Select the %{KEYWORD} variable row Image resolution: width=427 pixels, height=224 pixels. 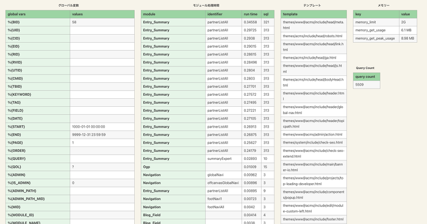point(70,95)
